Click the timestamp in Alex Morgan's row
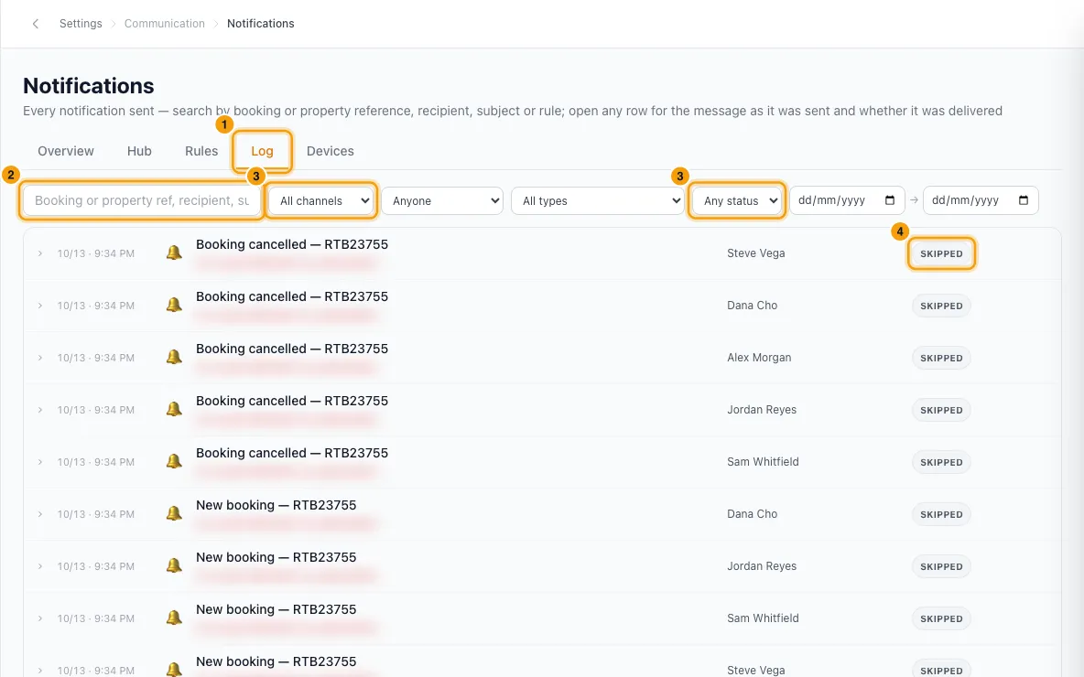The width and height of the screenshot is (1084, 677). point(95,358)
